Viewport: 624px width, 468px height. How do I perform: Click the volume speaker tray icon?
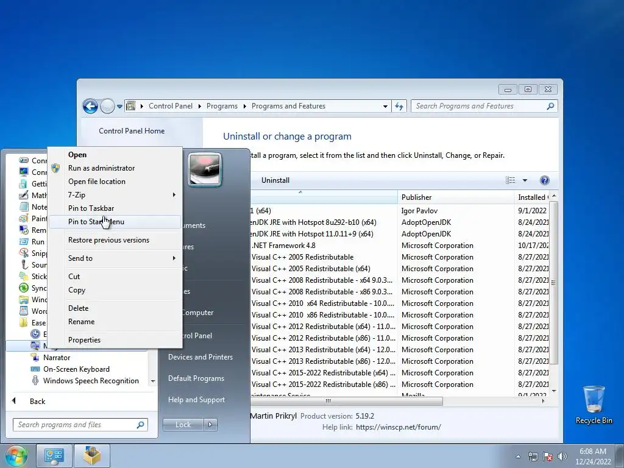click(x=562, y=456)
